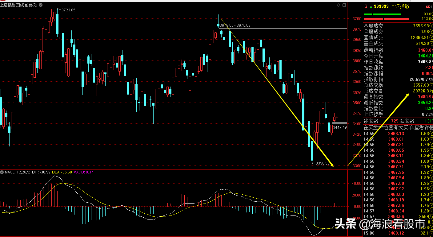This screenshot has width=433, height=237.
Task: Click the 3447.49 price marker label
Action: tap(340, 127)
